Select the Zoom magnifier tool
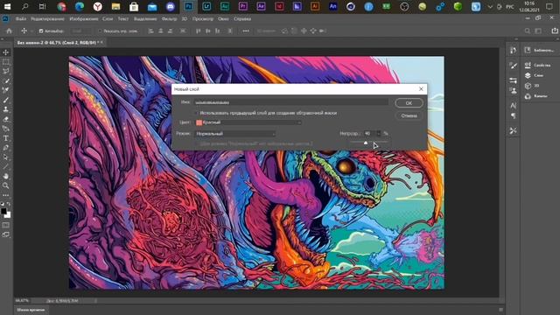The width and height of the screenshot is (560, 315). point(6,185)
